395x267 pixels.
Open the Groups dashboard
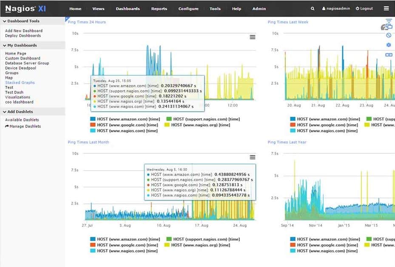tap(11, 73)
